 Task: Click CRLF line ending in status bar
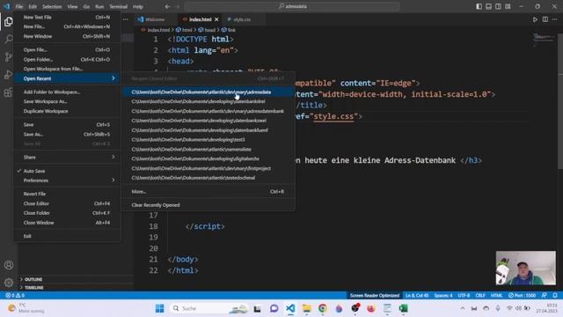480,296
